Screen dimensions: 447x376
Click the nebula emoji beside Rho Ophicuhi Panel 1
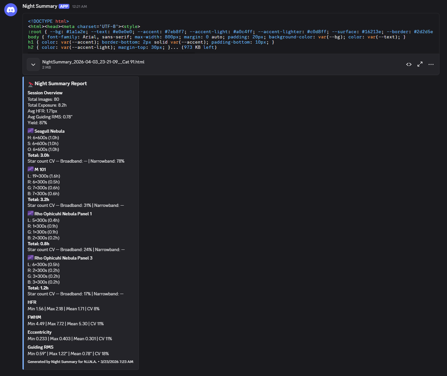(30, 213)
